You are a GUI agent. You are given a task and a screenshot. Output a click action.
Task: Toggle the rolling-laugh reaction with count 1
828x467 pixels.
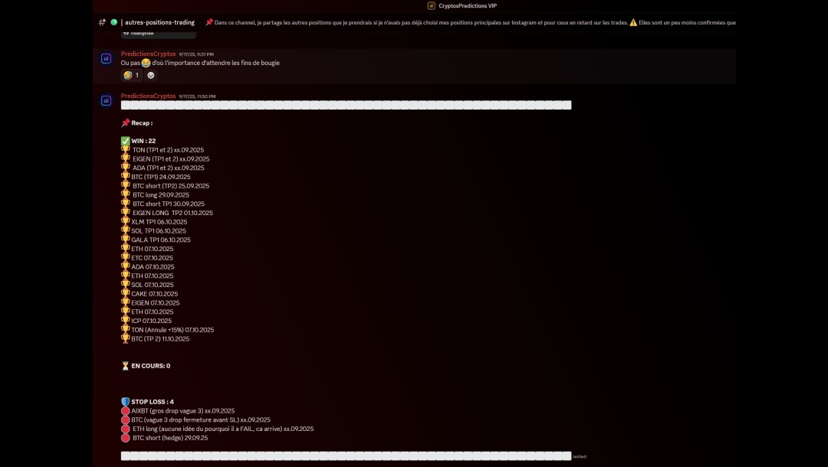[132, 75]
